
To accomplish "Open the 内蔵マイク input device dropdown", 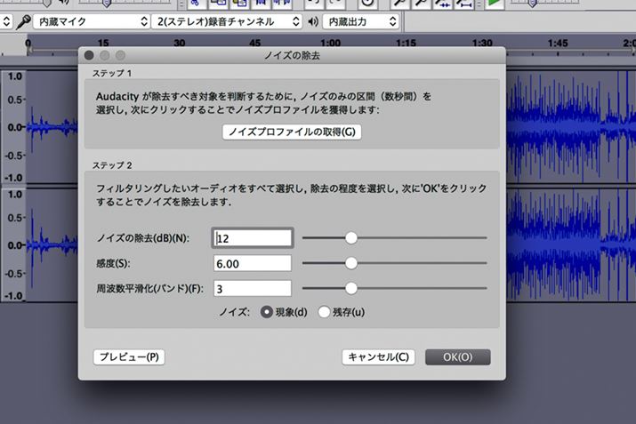I will coord(89,20).
